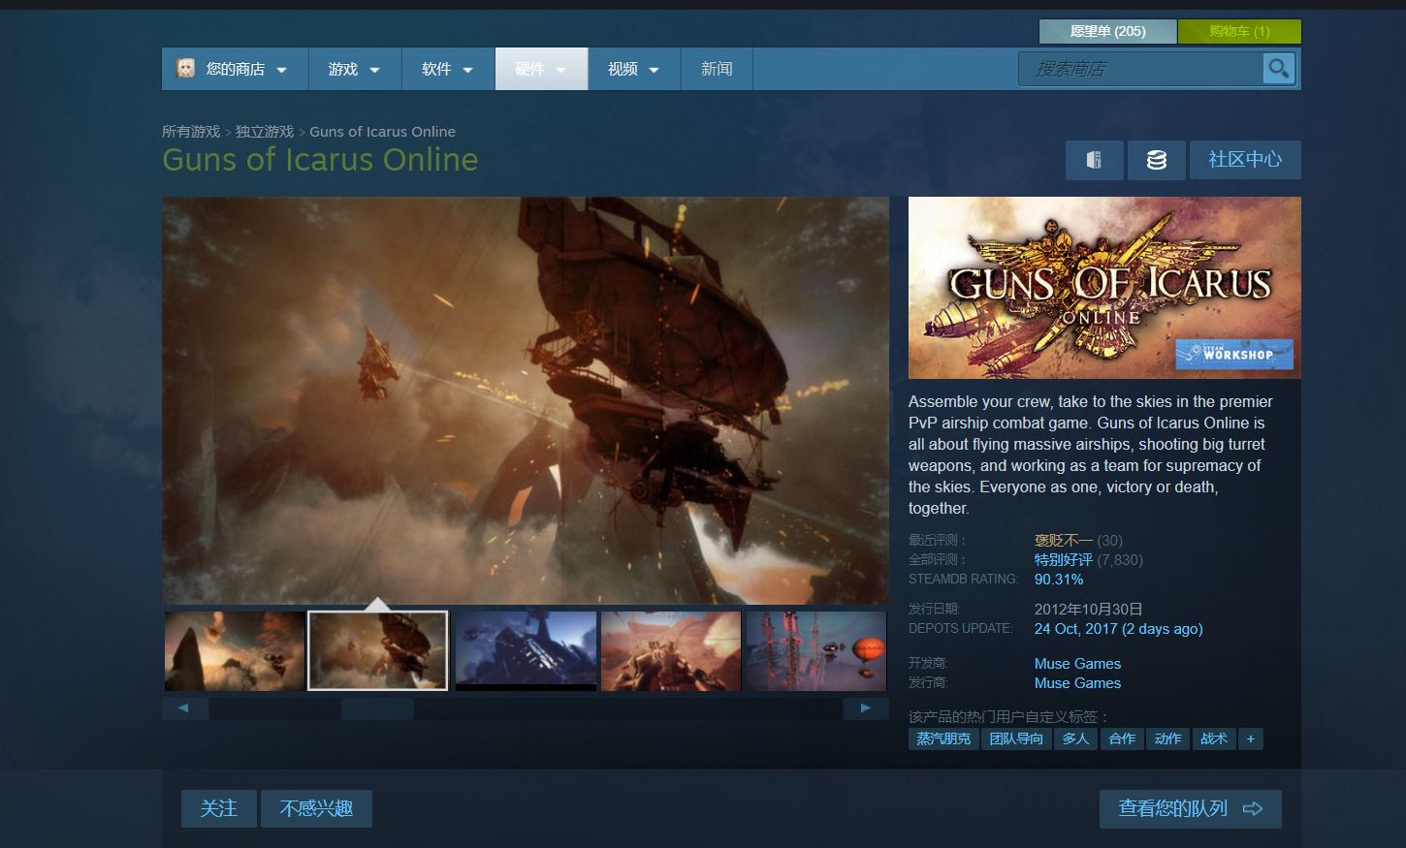Click the avatar icon beside 您的商店
This screenshot has width=1406, height=848.
tap(185, 68)
